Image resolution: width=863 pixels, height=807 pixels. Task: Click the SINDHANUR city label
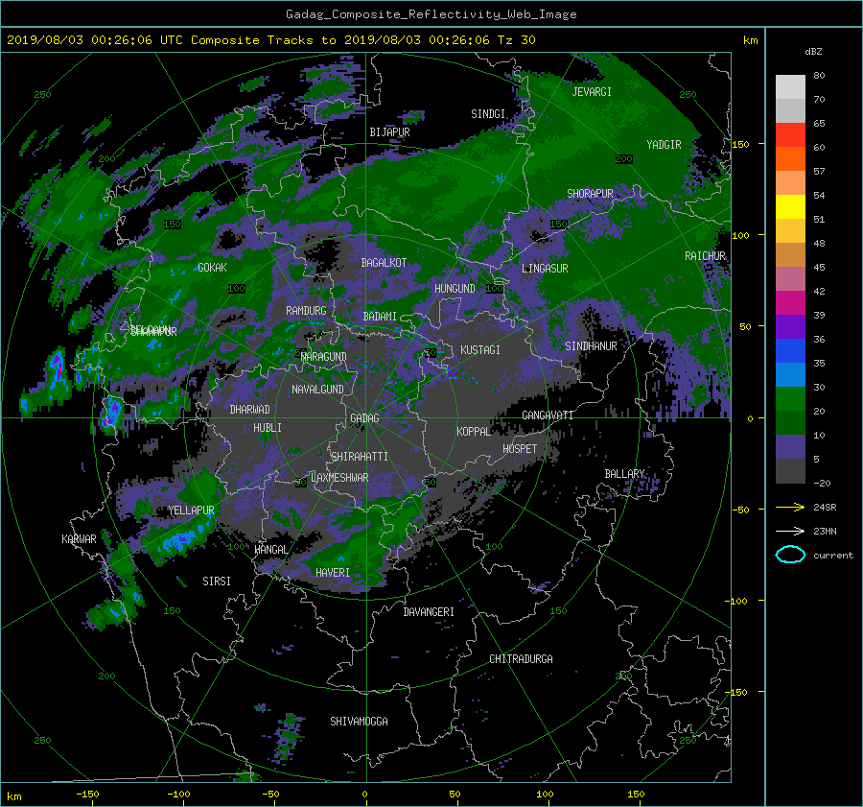coord(591,346)
